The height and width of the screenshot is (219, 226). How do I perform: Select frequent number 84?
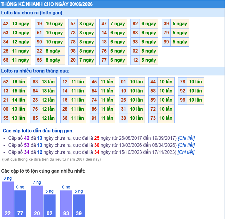pos(35,91)
